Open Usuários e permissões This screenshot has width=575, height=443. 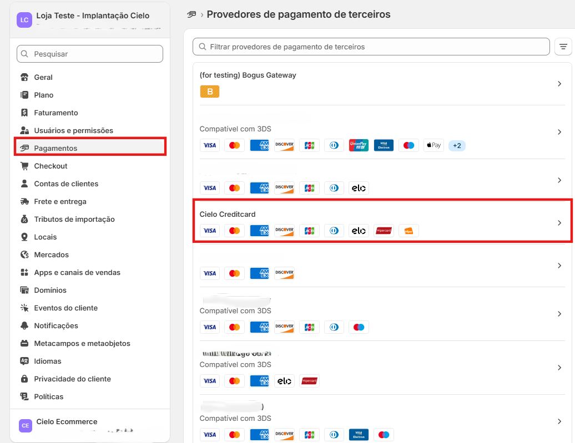point(73,130)
